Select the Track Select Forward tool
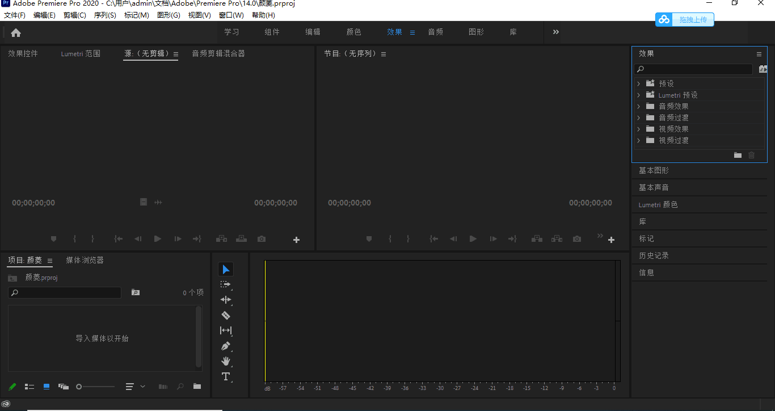 click(226, 284)
